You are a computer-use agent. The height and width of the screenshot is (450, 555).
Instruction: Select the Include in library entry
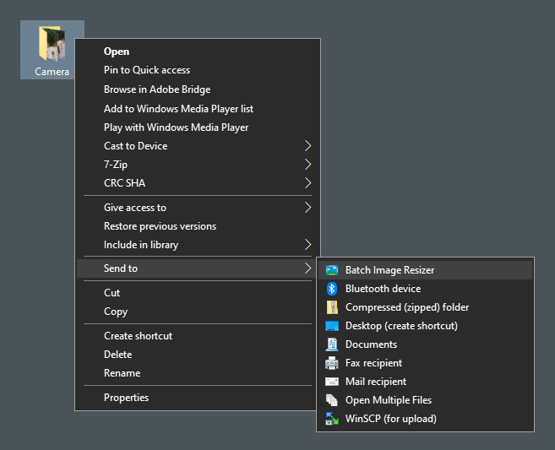[x=198, y=245]
